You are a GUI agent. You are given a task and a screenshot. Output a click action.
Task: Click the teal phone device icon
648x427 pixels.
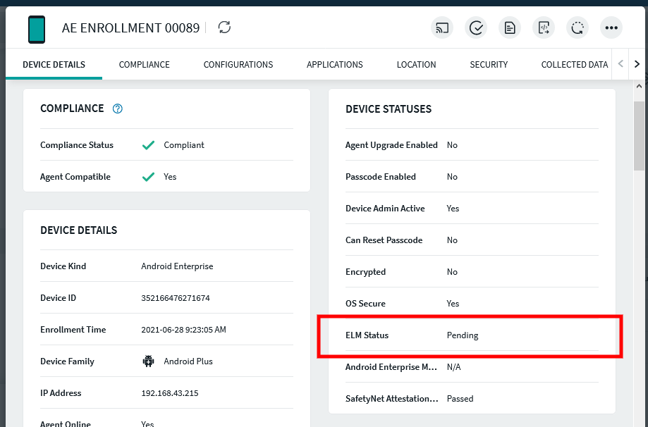tap(37, 29)
